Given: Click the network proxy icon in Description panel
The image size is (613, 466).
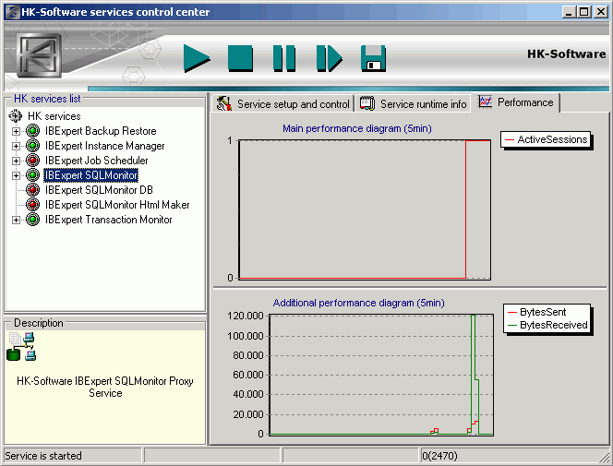Looking at the screenshot, I should click(x=22, y=346).
